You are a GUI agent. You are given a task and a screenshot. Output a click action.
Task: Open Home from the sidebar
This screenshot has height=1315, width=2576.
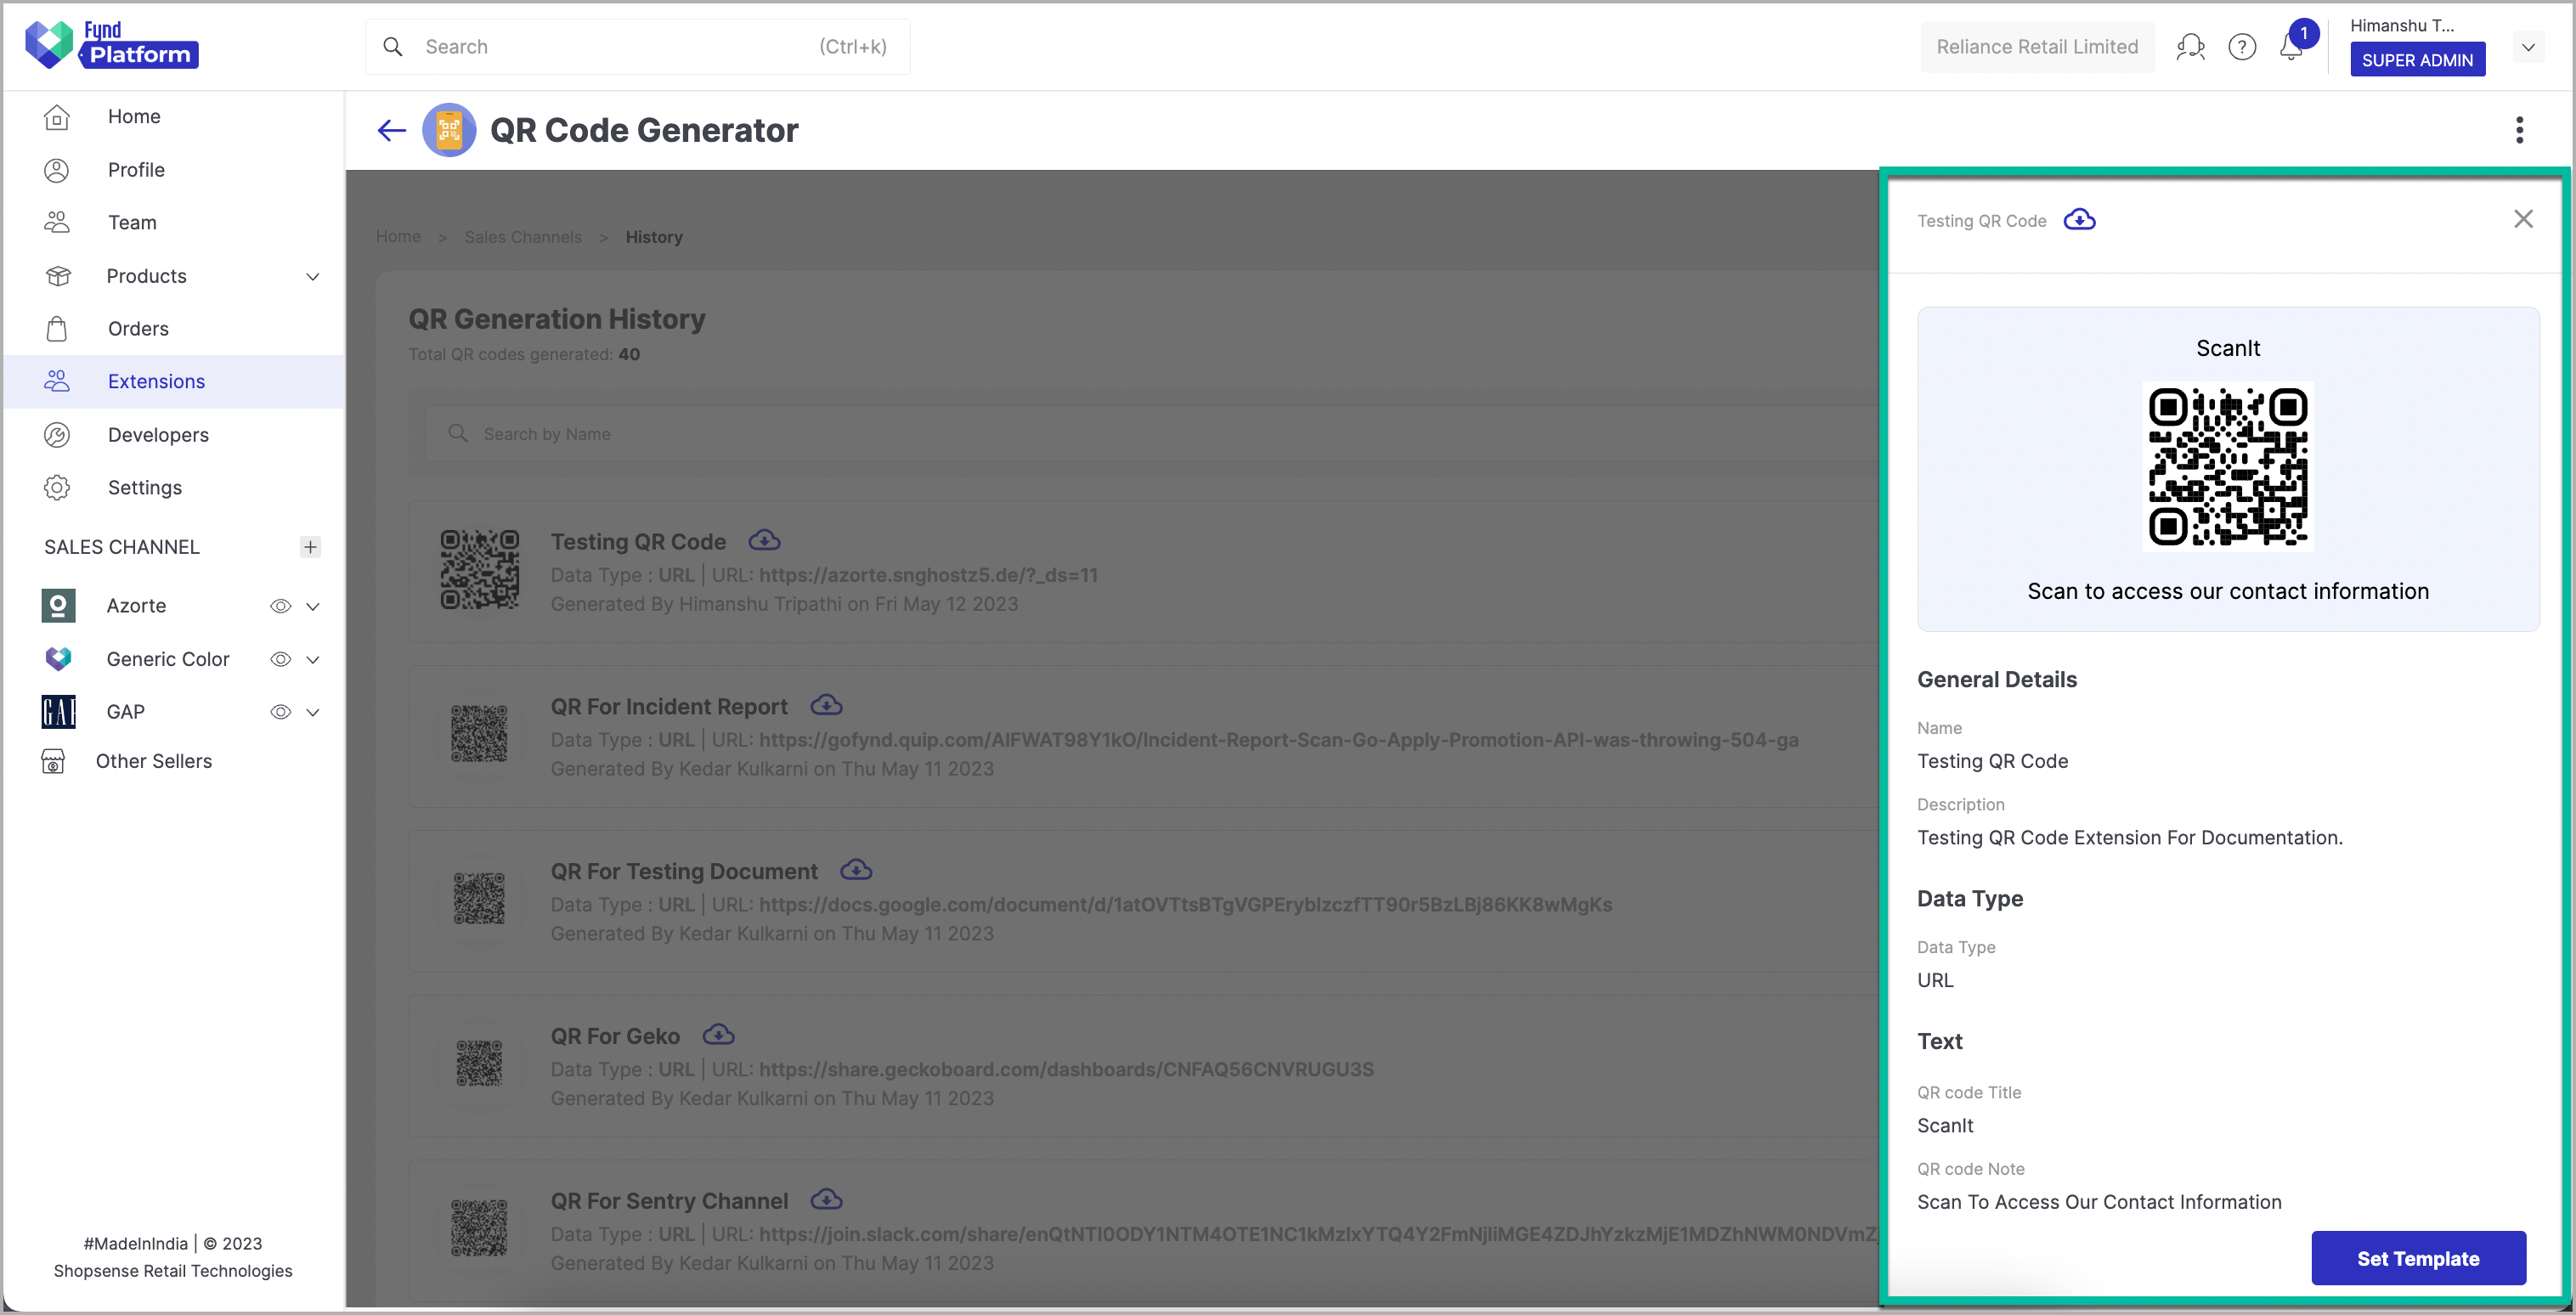(134, 116)
